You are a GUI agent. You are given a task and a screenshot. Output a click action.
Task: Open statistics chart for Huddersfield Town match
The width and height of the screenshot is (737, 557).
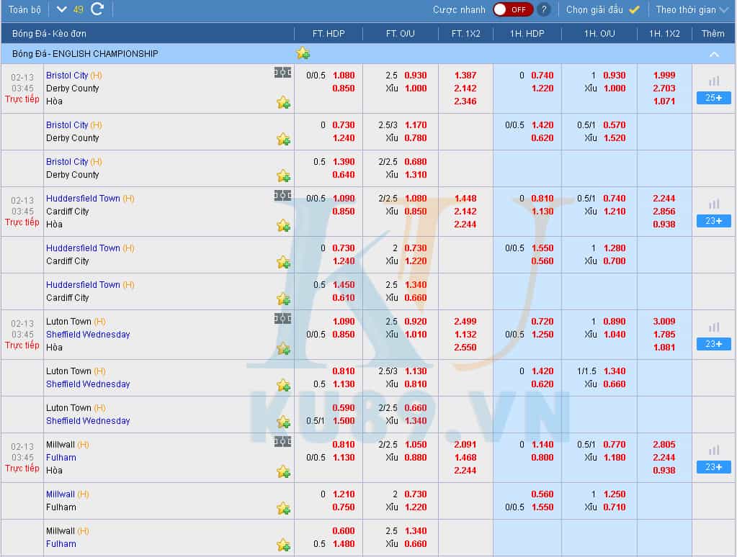pos(714,204)
